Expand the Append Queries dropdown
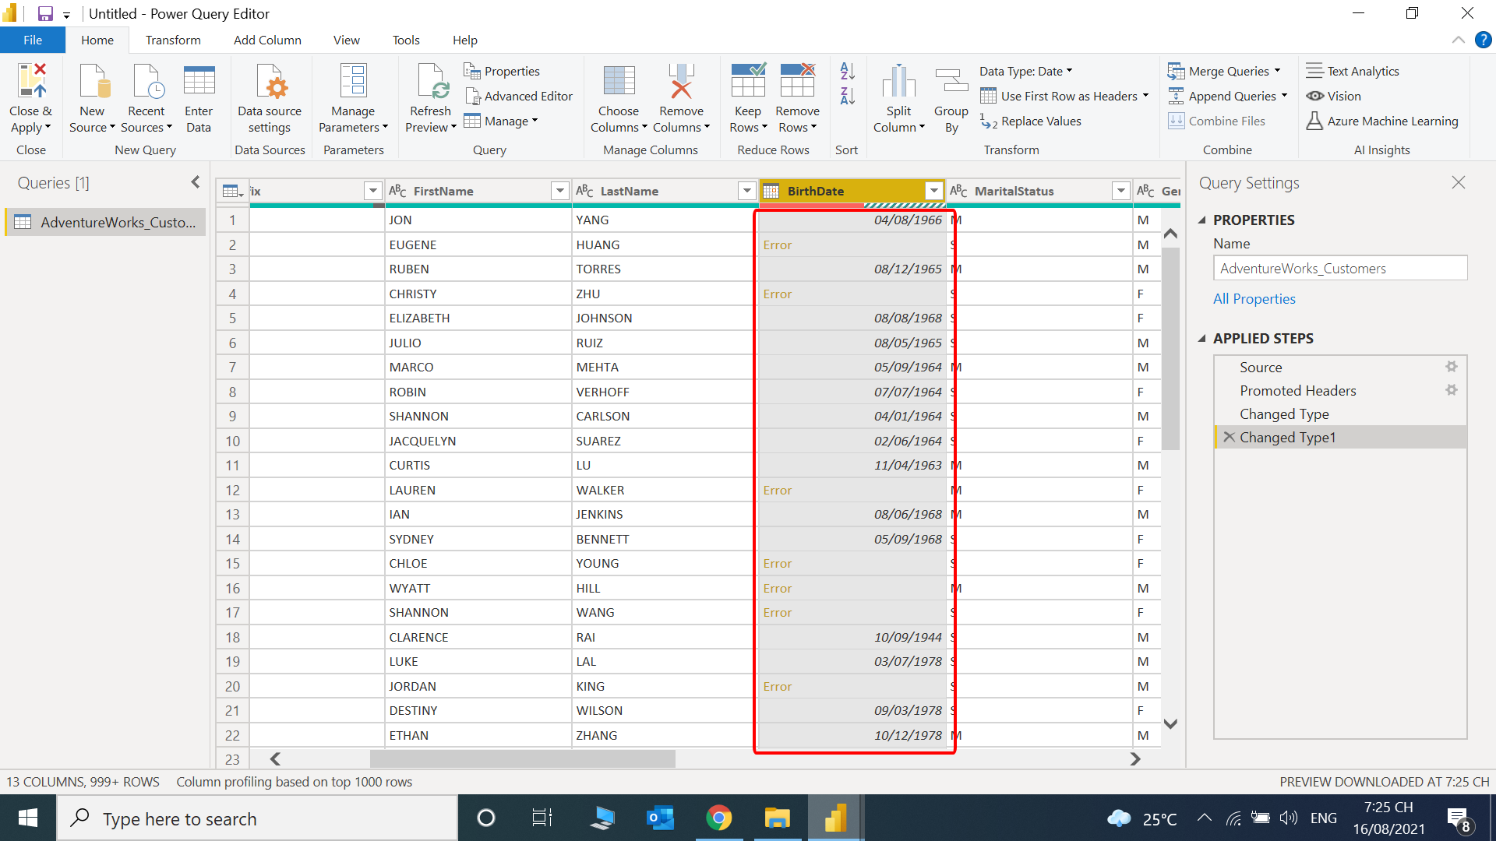 coord(1284,96)
